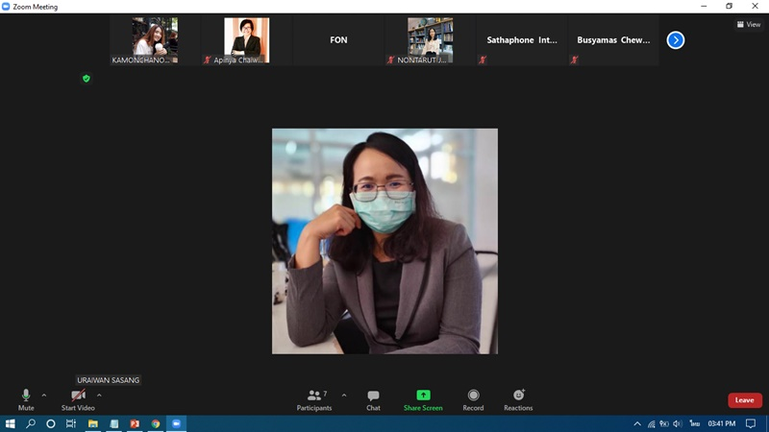The height and width of the screenshot is (432, 769).
Task: Change layout using View button
Action: [747, 25]
